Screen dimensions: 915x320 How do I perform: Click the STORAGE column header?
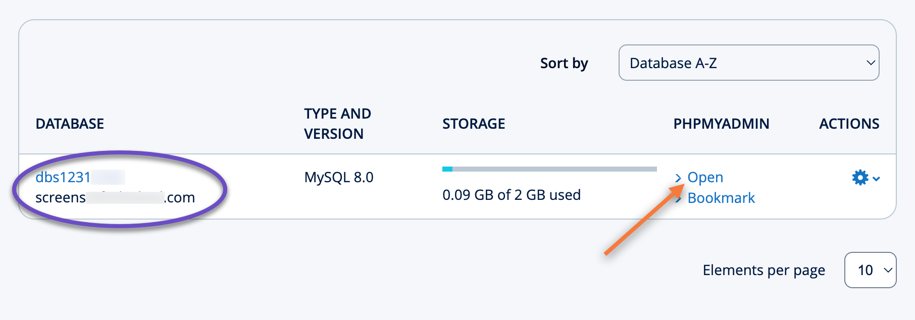click(x=474, y=124)
